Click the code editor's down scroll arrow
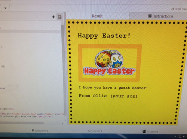Viewport: 187px width, 139px height. [x=65, y=120]
